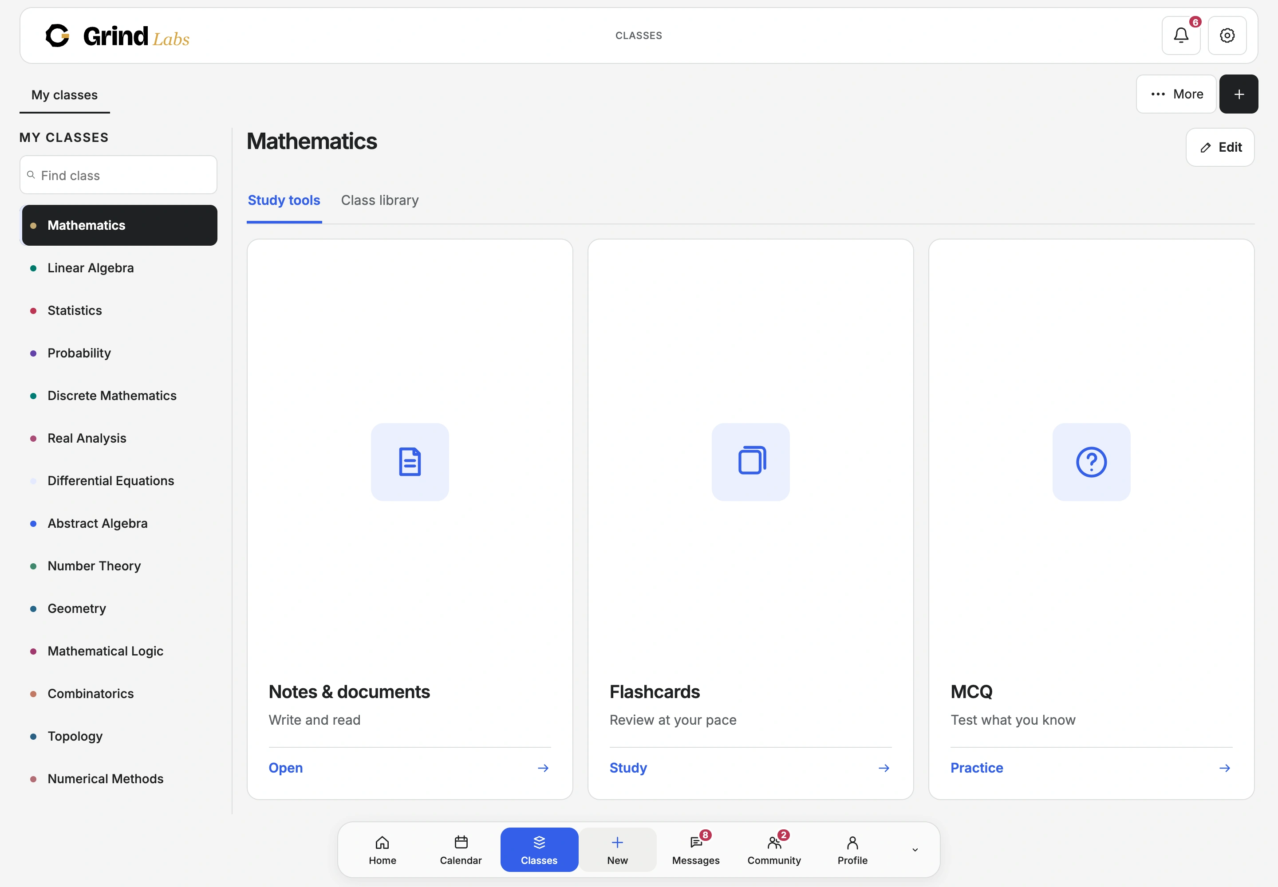The image size is (1278, 887).
Task: Expand the bottom navigation chevron
Action: pos(915,850)
